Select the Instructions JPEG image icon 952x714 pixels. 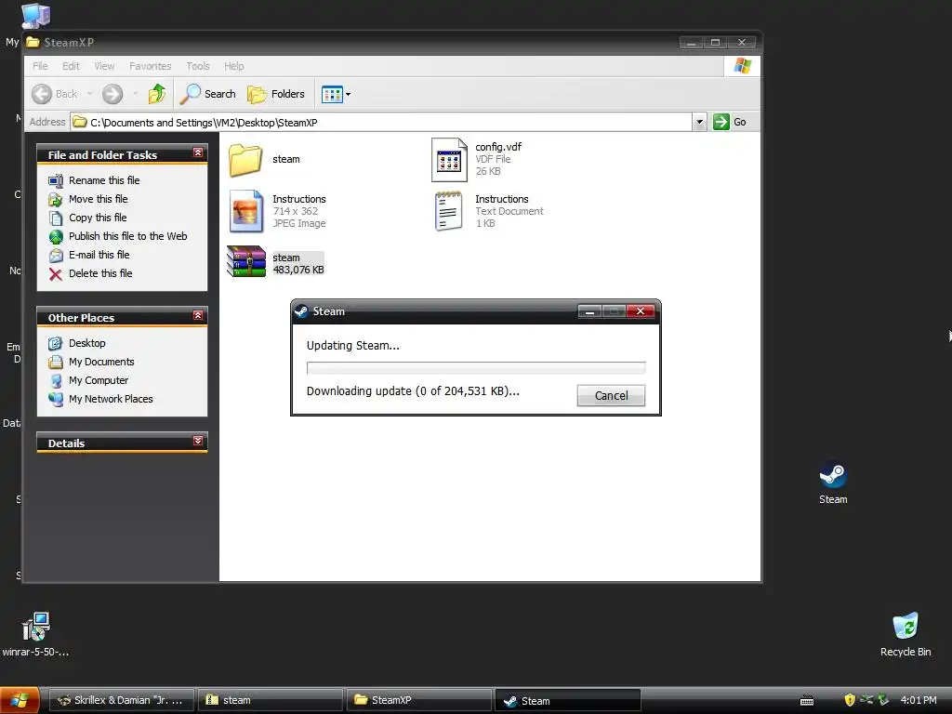(x=245, y=211)
